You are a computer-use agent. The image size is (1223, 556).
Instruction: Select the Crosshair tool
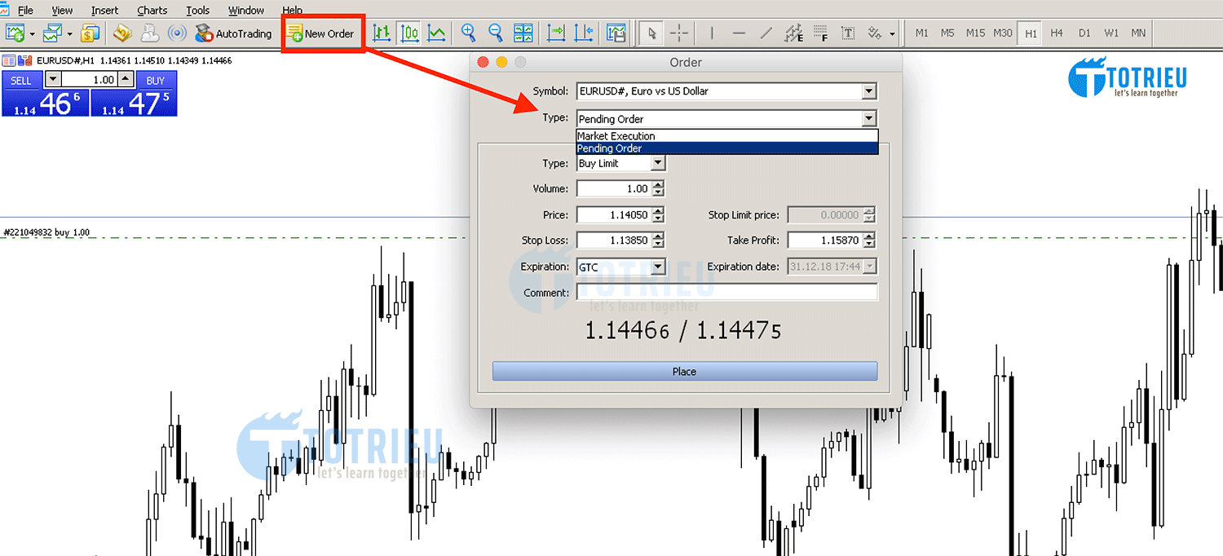(x=679, y=33)
